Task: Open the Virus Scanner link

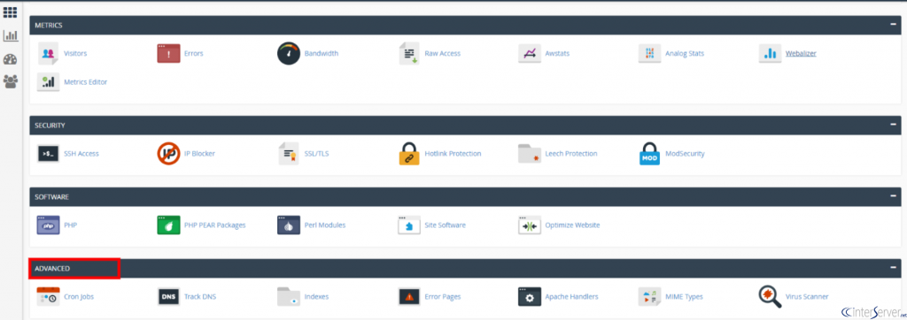Action: [807, 296]
